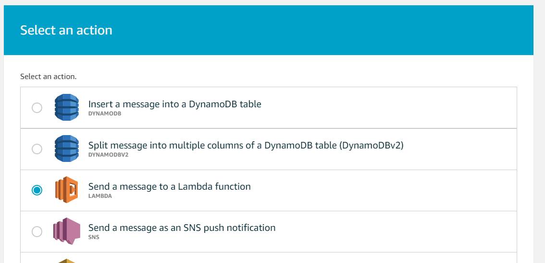
Task: Click the LAMBDA subtitle label
Action: [100, 196]
